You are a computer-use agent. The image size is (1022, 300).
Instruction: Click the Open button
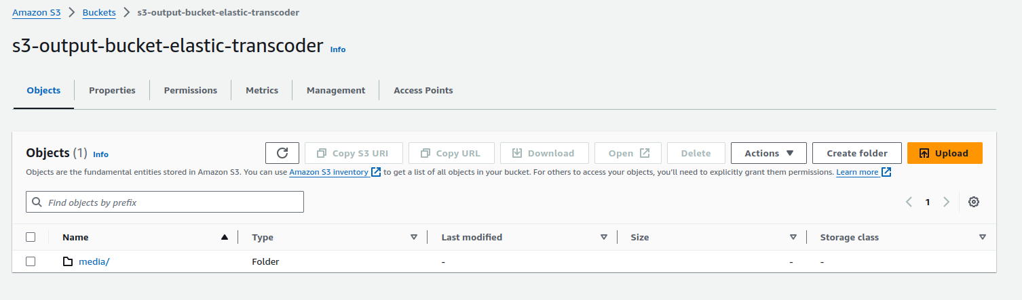[628, 153]
